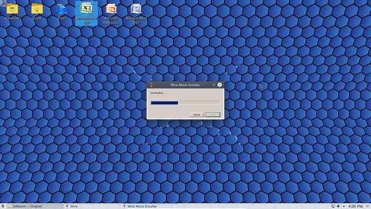Screen dimensions: 371x209
Task: Open the panel settings icon at taskbar end
Action: click(x=368, y=207)
